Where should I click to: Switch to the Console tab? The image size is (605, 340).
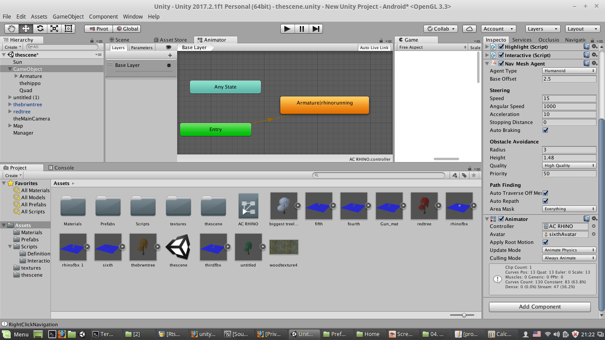(x=61, y=168)
